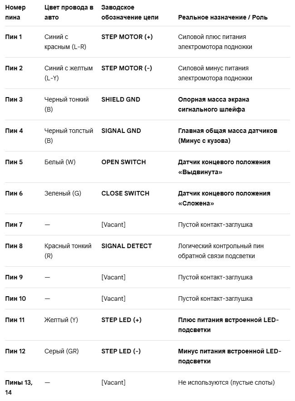The height and width of the screenshot is (401, 295).
Task: Click the 'STEP LED (+)' cell
Action: click(121, 320)
